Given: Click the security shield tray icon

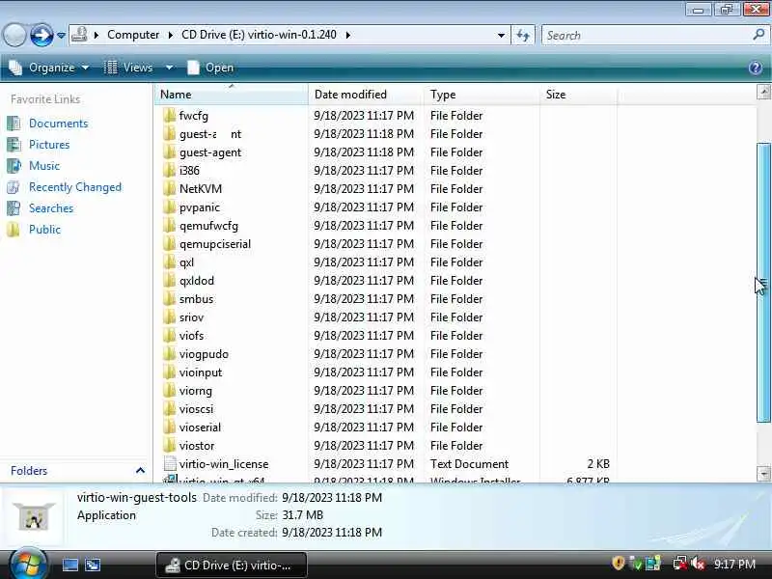Looking at the screenshot, I should click(618, 563).
